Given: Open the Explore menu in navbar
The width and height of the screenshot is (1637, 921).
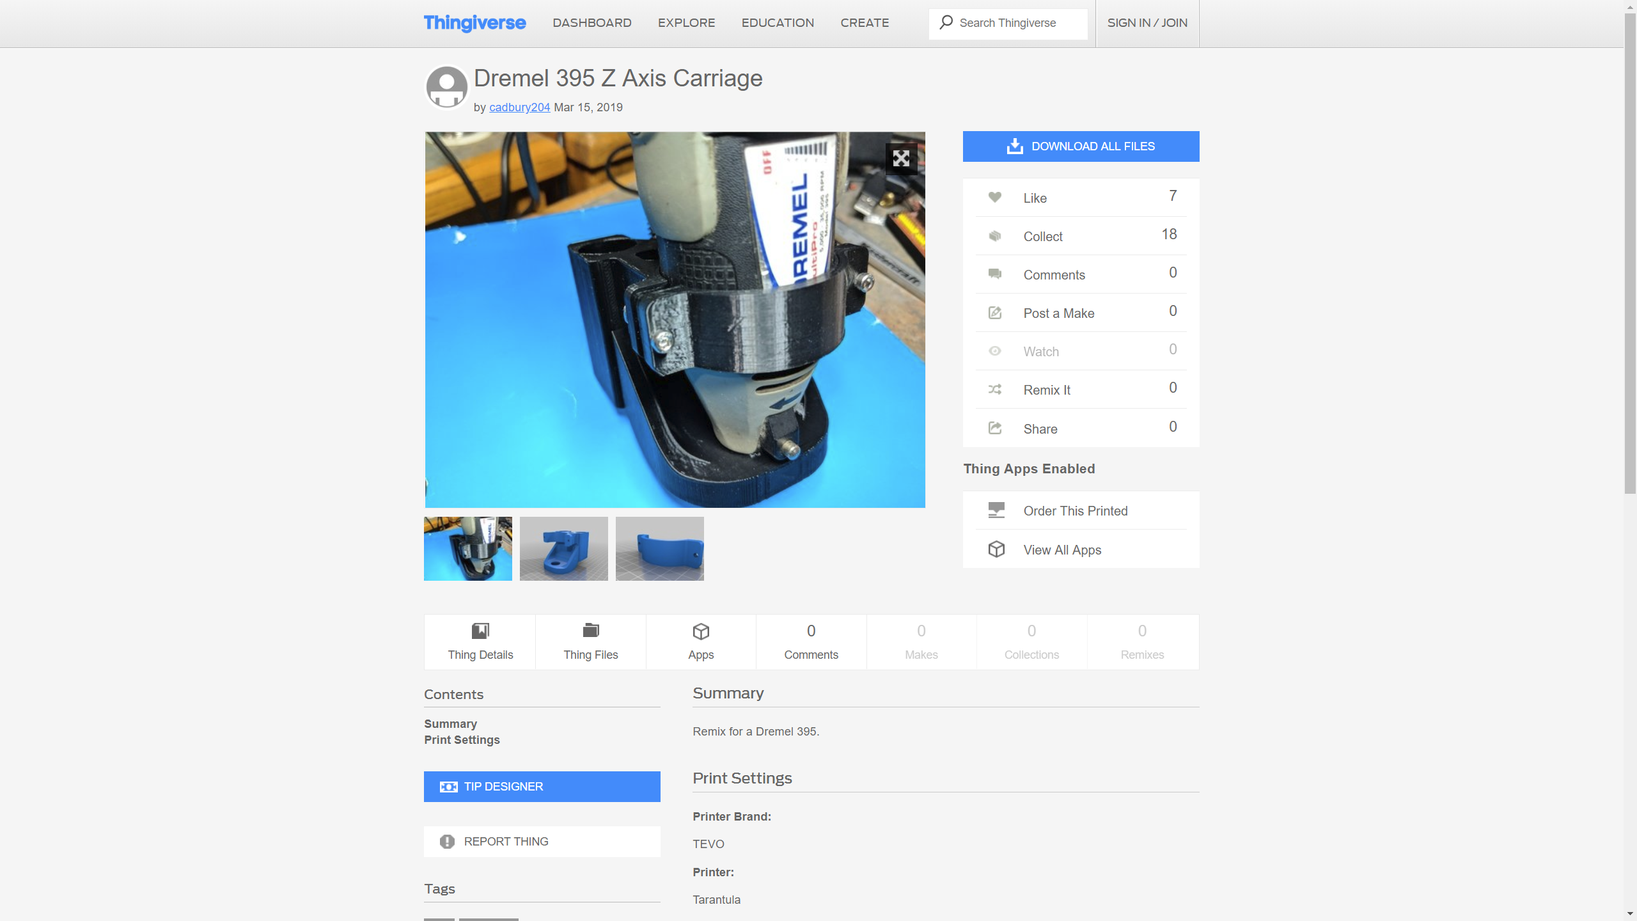Looking at the screenshot, I should pos(686,23).
